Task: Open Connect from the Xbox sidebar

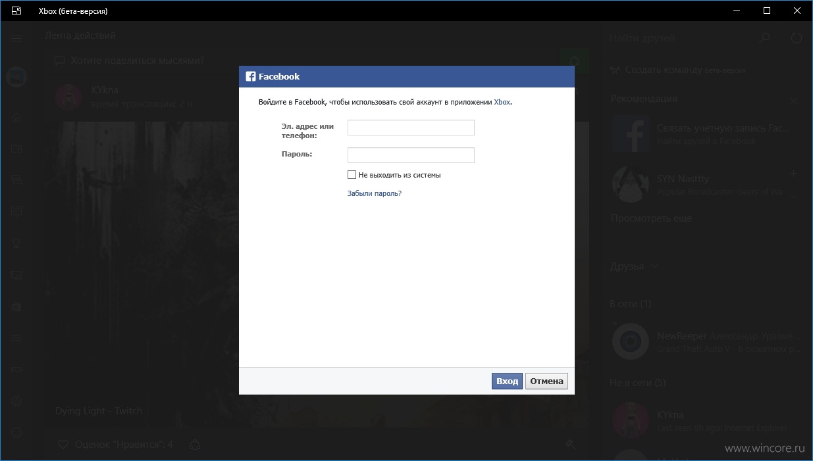Action: (x=16, y=370)
